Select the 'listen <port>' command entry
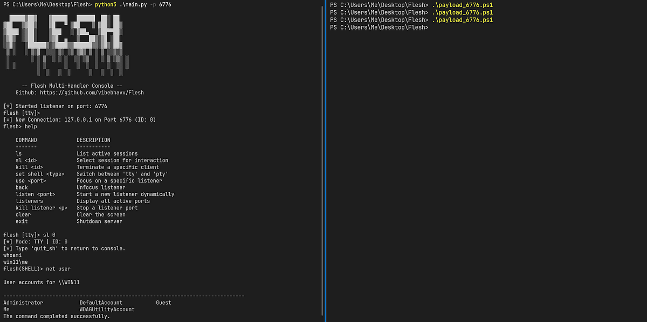Image resolution: width=647 pixels, height=322 pixels. [36, 194]
